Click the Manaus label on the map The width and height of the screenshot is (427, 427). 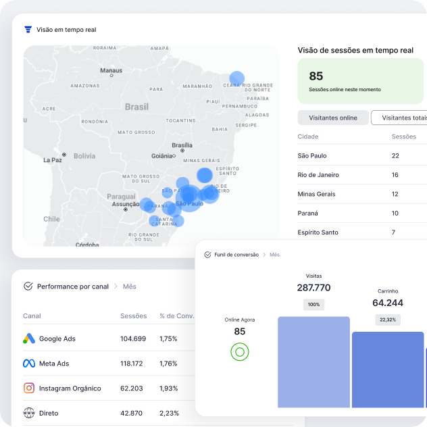[111, 70]
